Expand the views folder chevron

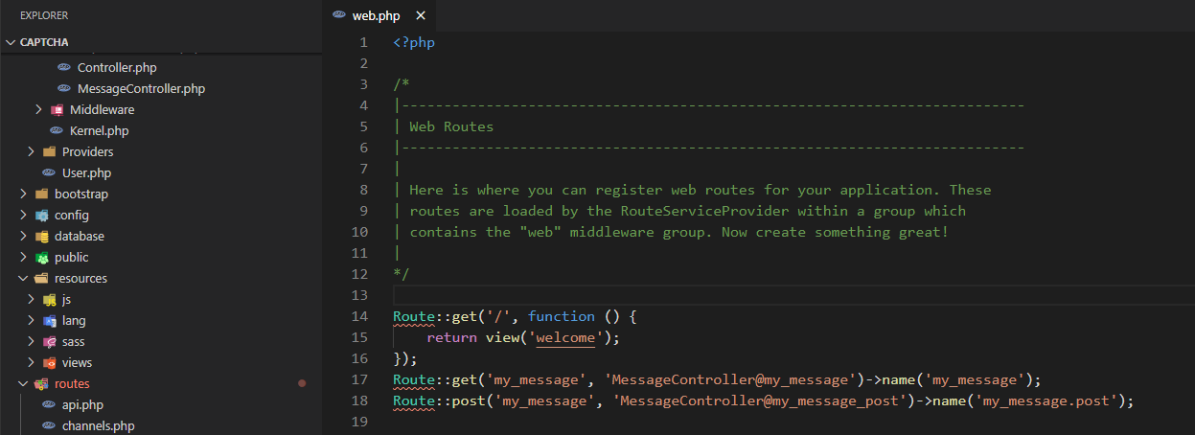32,362
